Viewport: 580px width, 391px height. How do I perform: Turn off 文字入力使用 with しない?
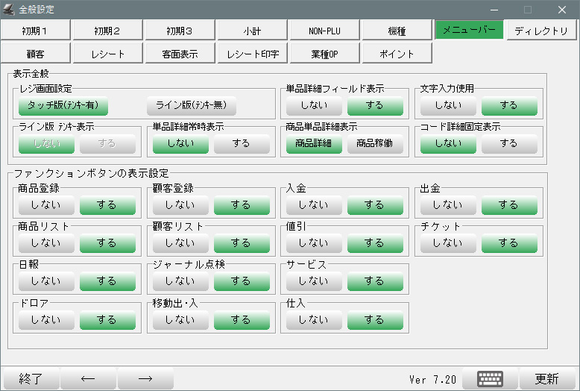(448, 105)
